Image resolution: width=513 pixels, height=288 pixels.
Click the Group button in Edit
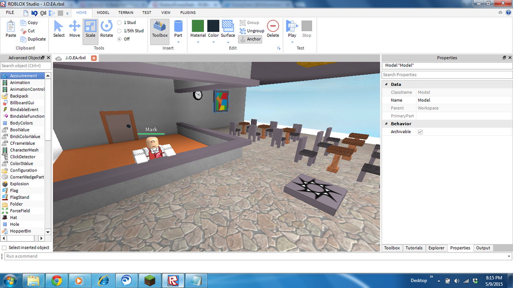[x=249, y=23]
